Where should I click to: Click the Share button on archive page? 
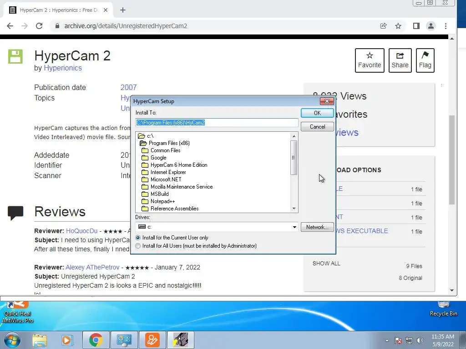tap(400, 60)
